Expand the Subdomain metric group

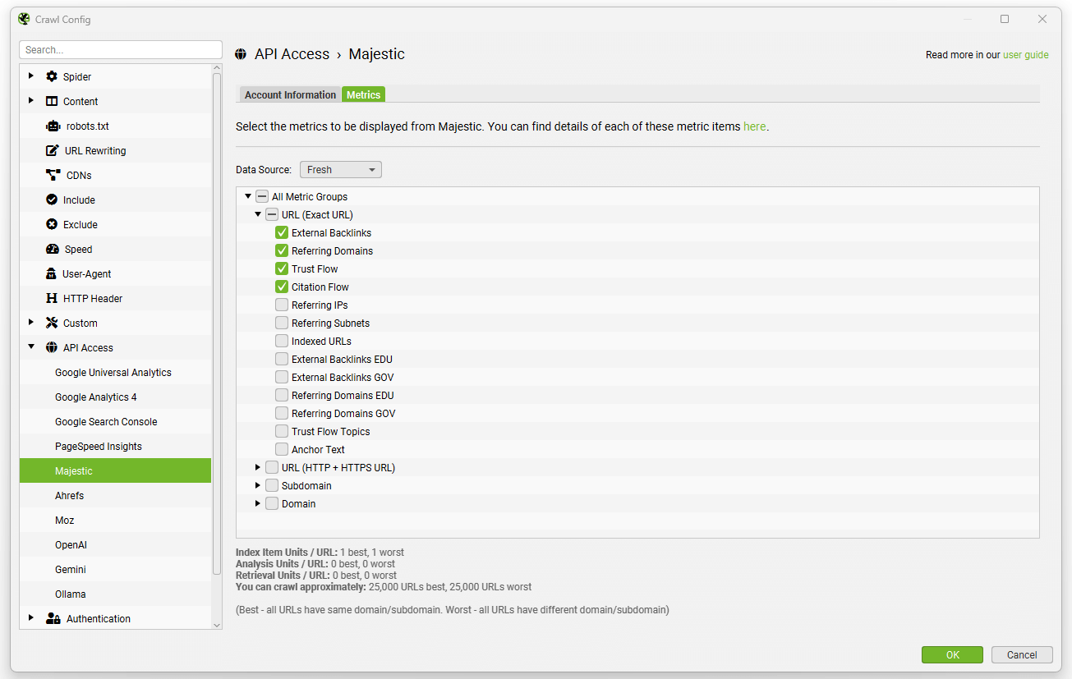click(x=257, y=485)
